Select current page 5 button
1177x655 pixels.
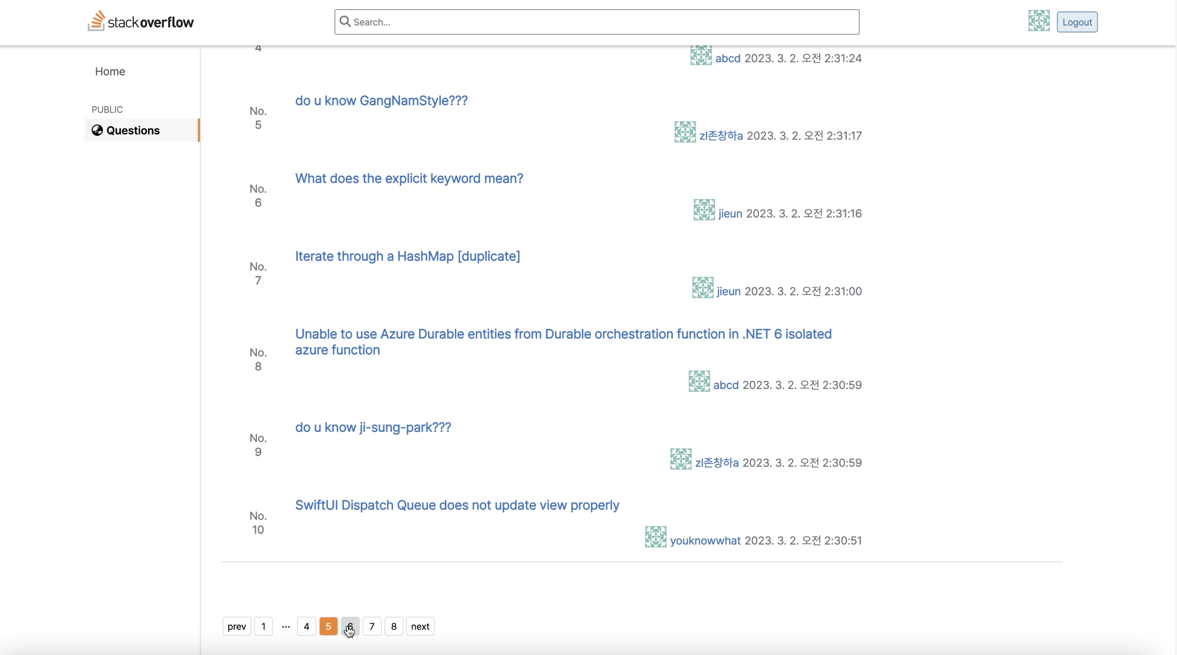point(328,626)
